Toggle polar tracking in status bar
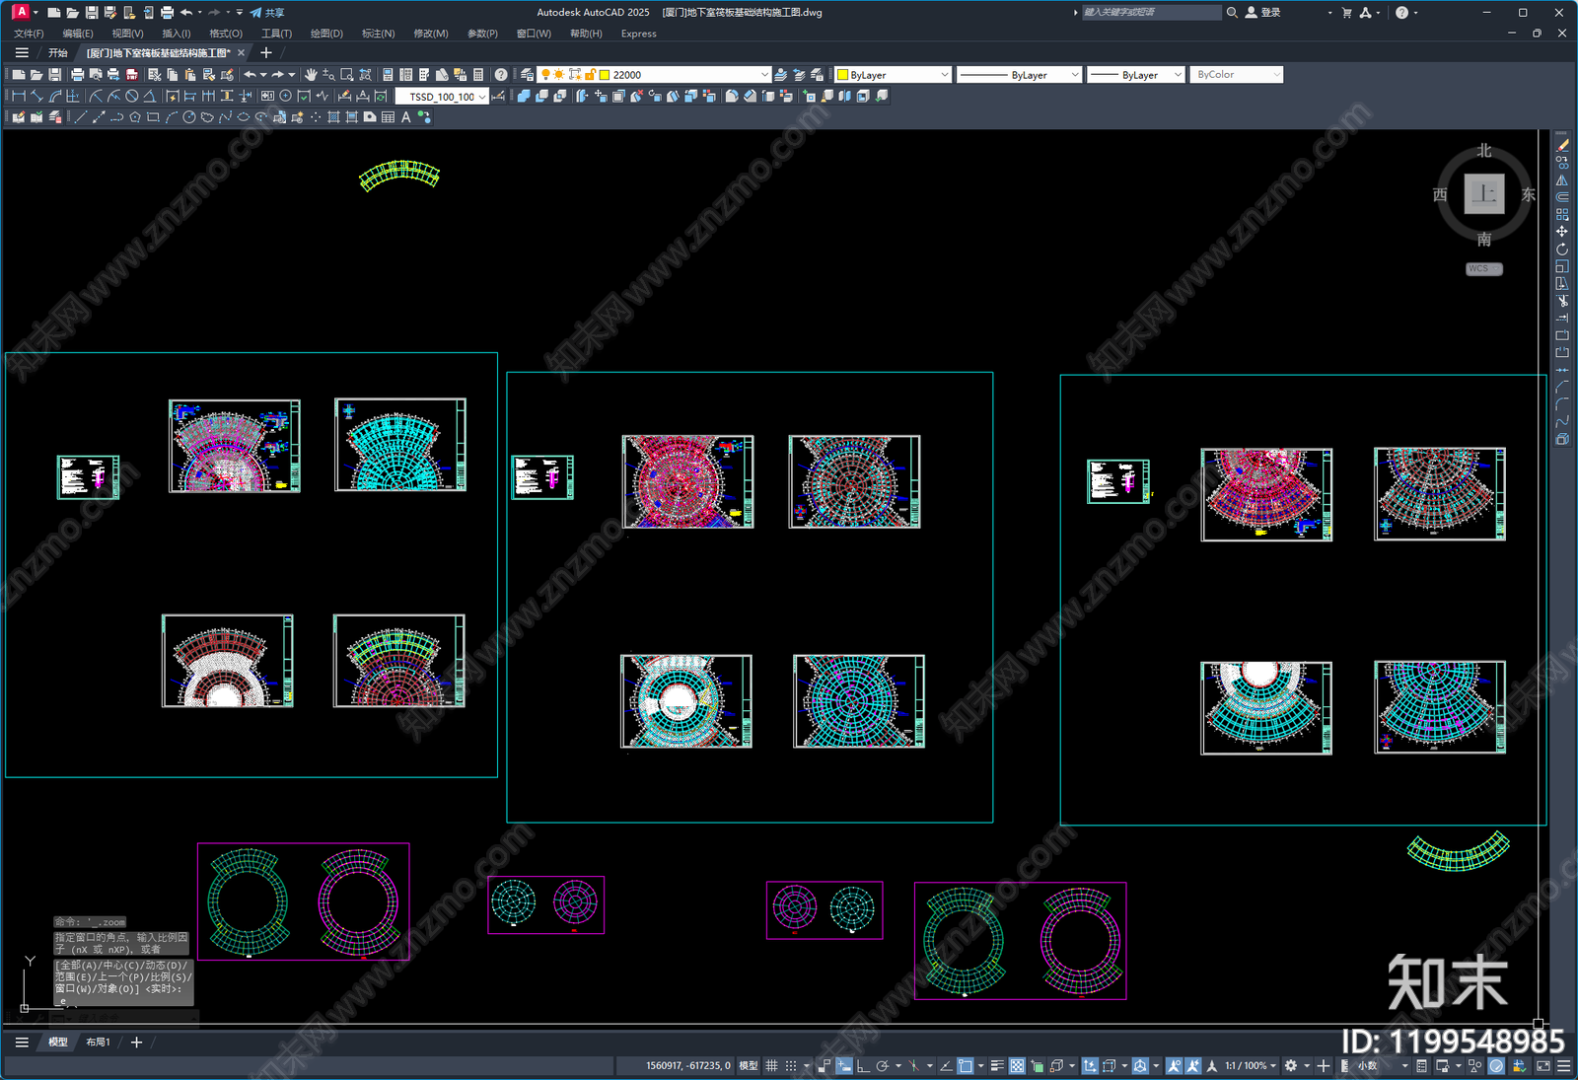The height and width of the screenshot is (1080, 1578). (883, 1066)
